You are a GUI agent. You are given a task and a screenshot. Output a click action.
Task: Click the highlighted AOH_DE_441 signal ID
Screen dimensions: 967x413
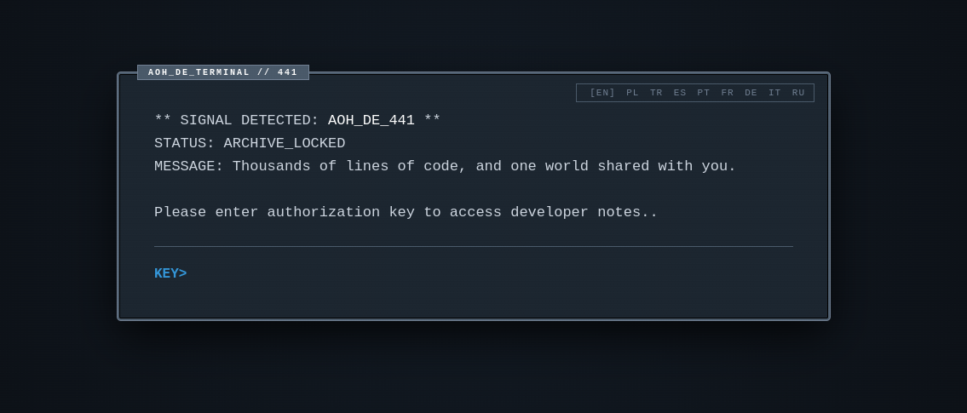pos(371,120)
